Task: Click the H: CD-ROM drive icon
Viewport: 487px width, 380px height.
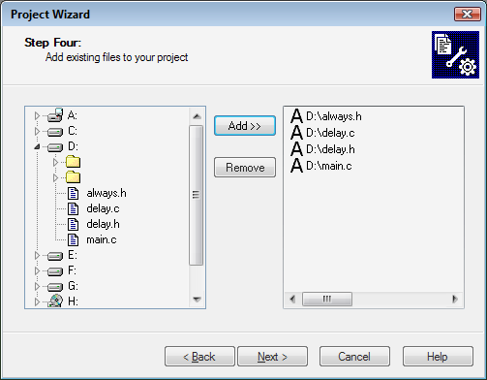Action: [55, 301]
